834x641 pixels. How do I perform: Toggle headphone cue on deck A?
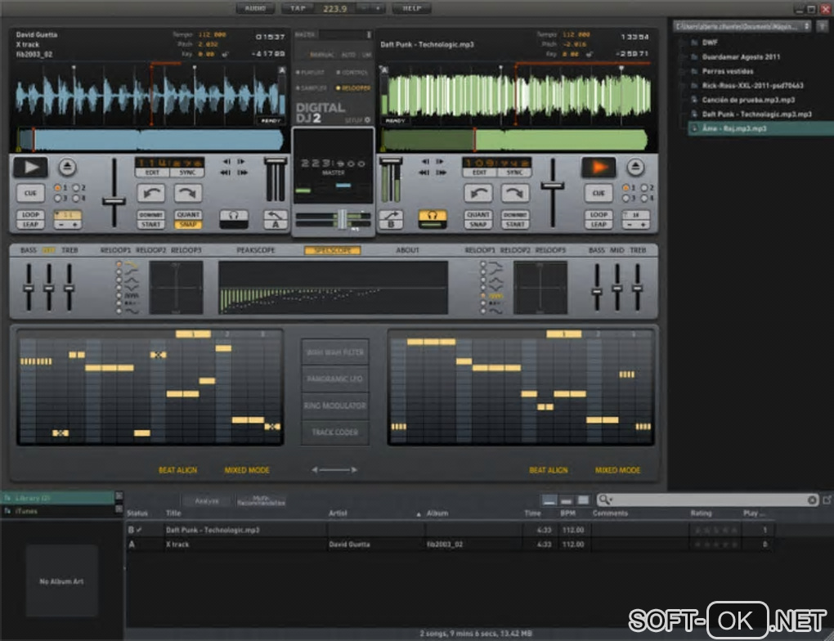tap(234, 219)
